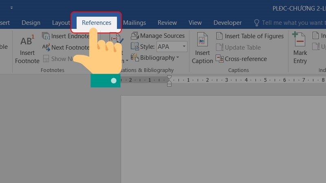Open the View ribbon tab
326x183 pixels.
(x=195, y=23)
